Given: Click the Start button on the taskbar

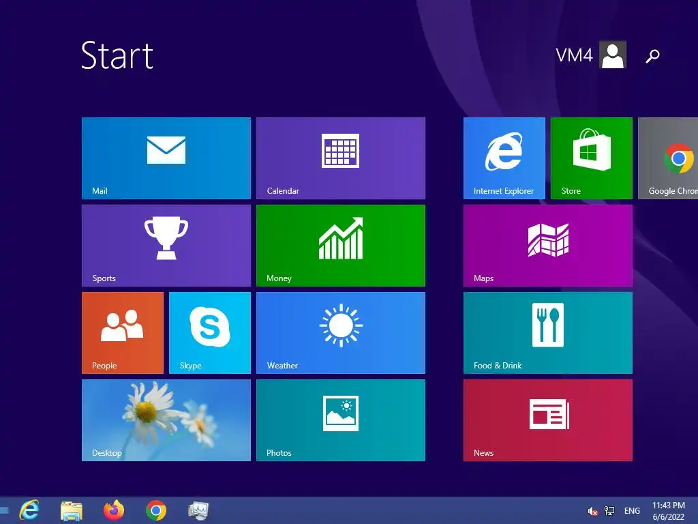Looking at the screenshot, I should click(4, 510).
